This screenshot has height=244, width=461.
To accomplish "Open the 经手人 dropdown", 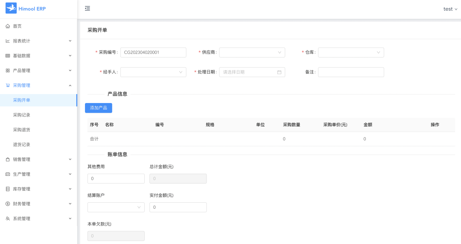I will [153, 72].
